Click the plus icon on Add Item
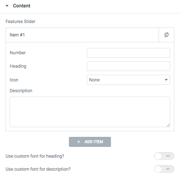This screenshot has height=177, width=181. click(x=79, y=142)
